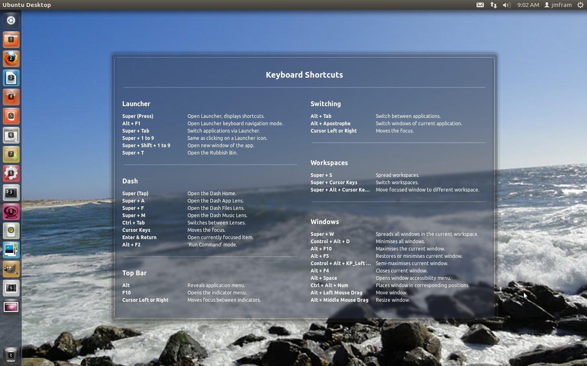Image resolution: width=587 pixels, height=366 pixels.
Task: Click the sound indicator to adjust volume
Action: pos(506,5)
